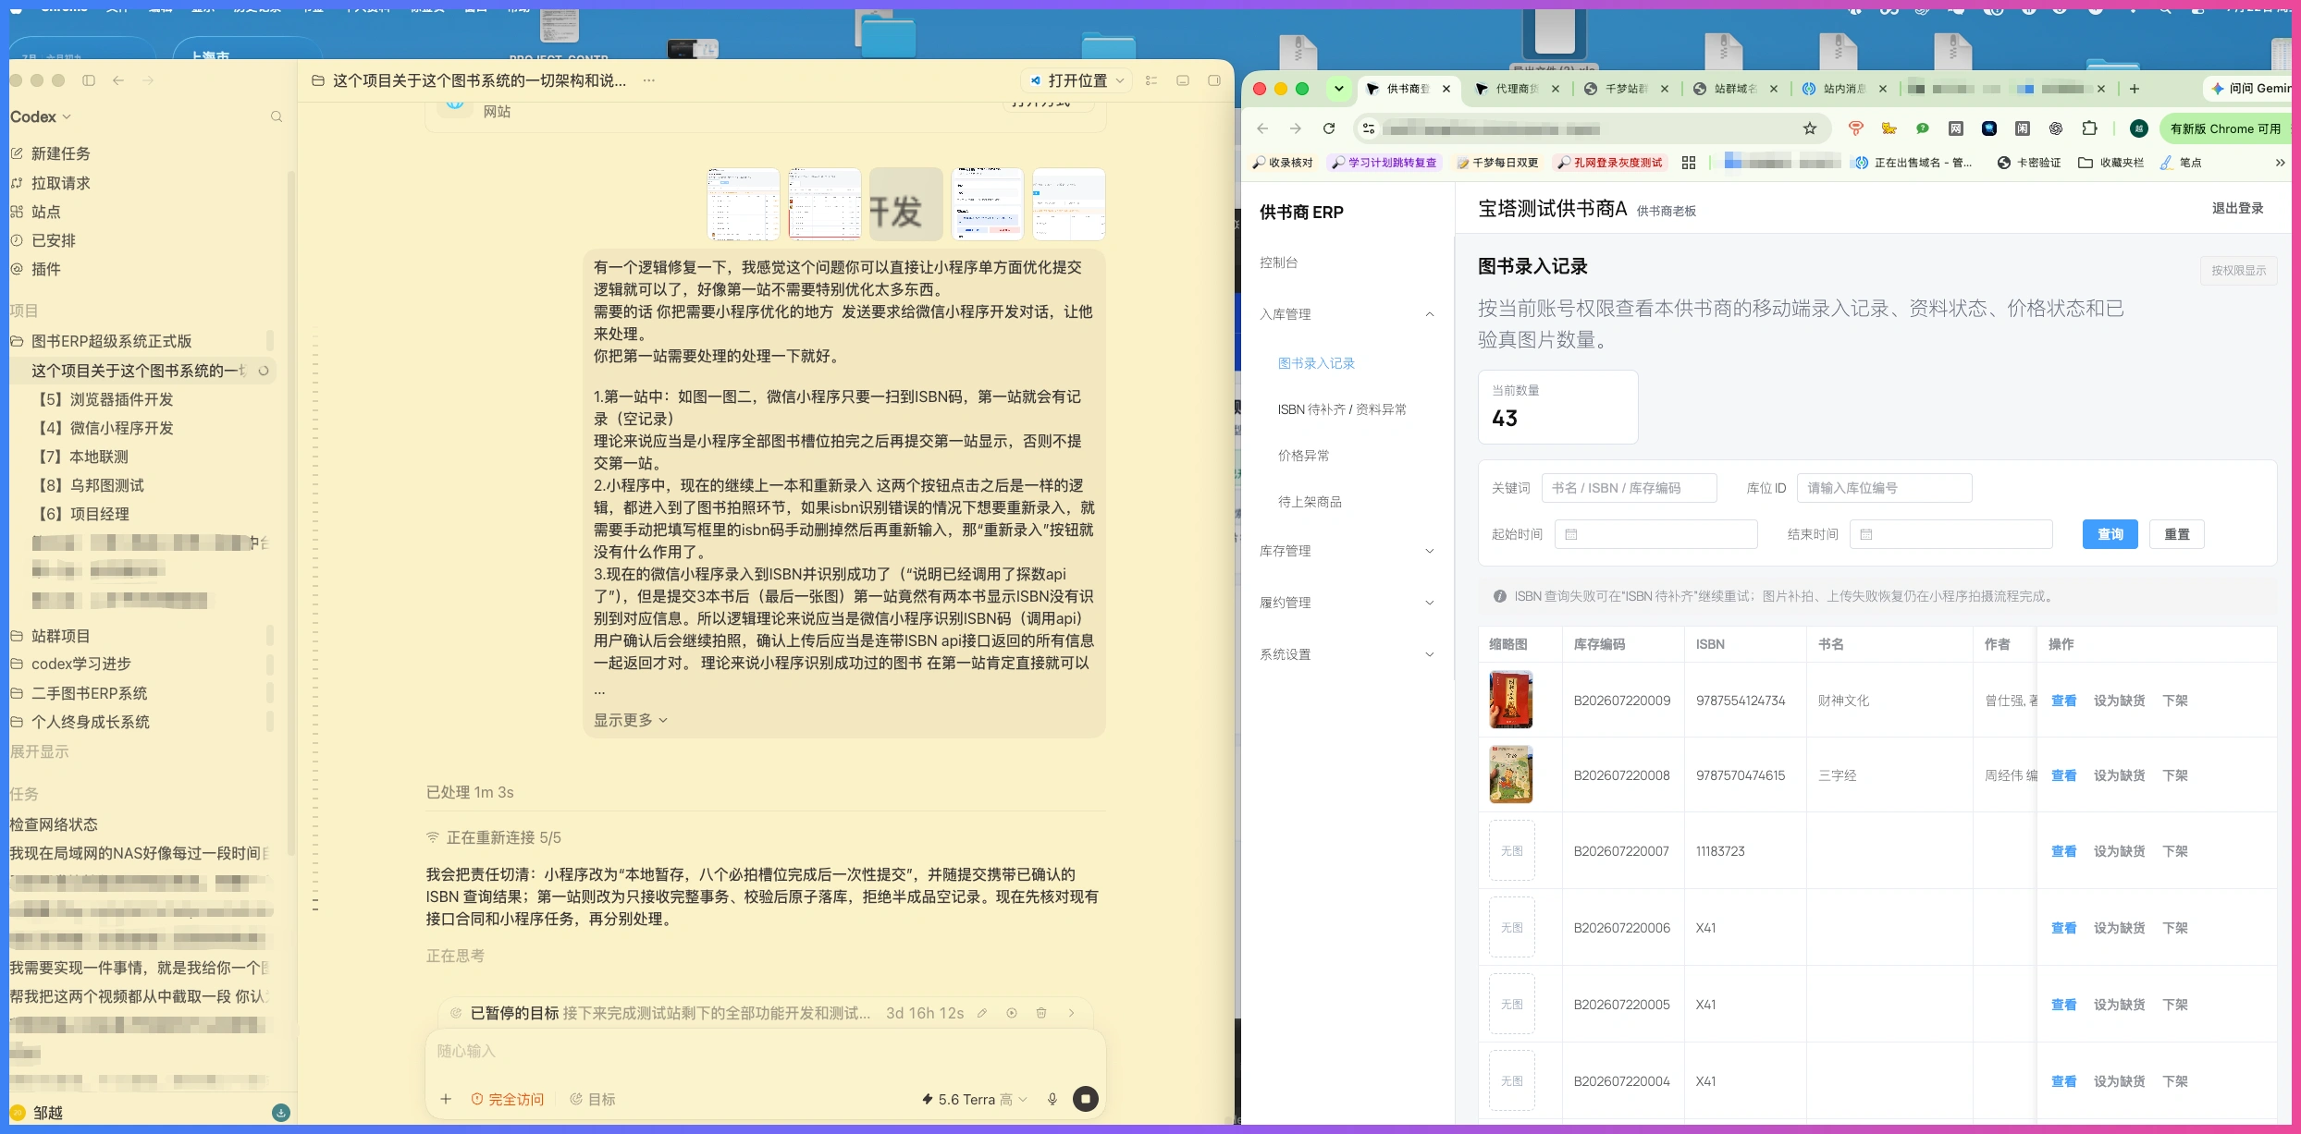Screen dimensions: 2301x1134
Task: Add attachment with plus icon in Codex
Action: pos(446,1099)
